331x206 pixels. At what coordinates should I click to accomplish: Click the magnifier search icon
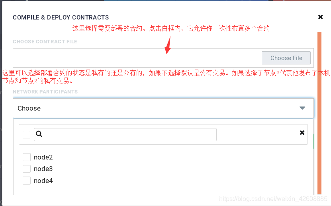pyautogui.click(x=39, y=134)
